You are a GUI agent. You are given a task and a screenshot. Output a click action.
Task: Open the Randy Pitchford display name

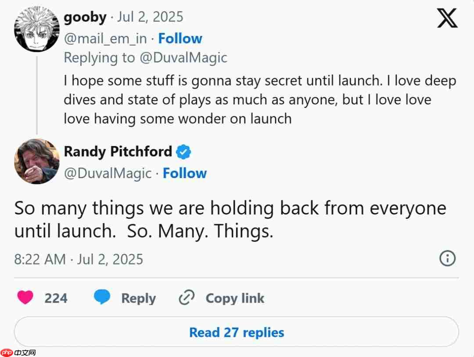tap(118, 152)
